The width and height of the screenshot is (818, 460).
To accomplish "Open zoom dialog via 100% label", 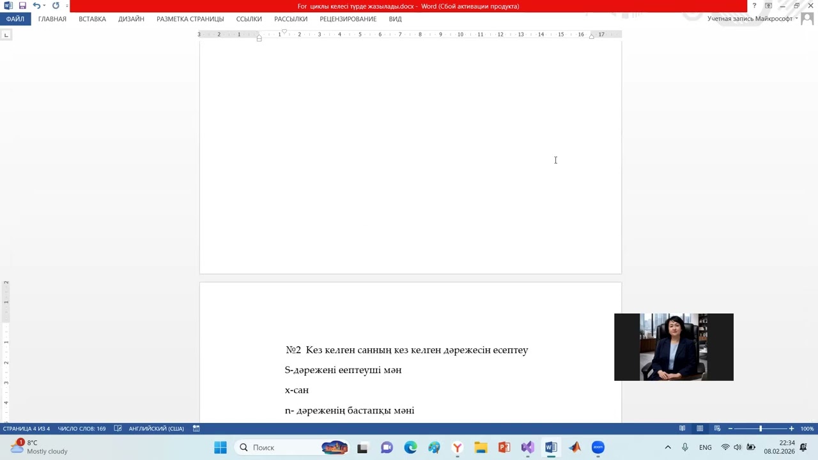I will coord(807,429).
